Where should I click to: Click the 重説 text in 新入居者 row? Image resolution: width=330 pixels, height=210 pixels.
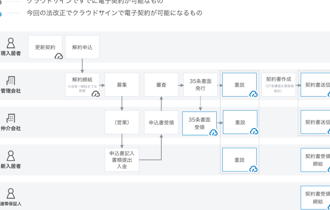point(240,160)
